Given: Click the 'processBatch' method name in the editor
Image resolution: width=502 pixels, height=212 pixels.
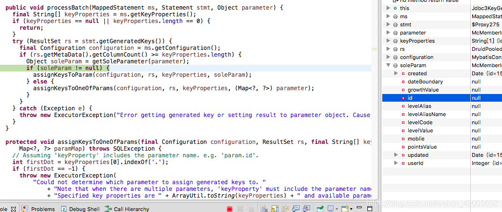Looking at the screenshot, I should click(x=68, y=7).
